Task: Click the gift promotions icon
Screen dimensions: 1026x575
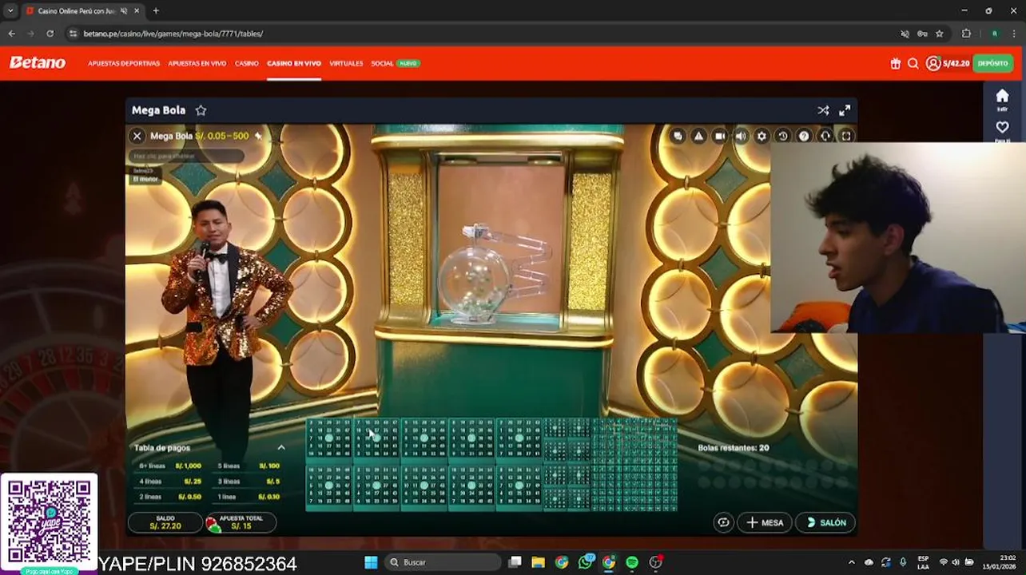Action: [895, 63]
